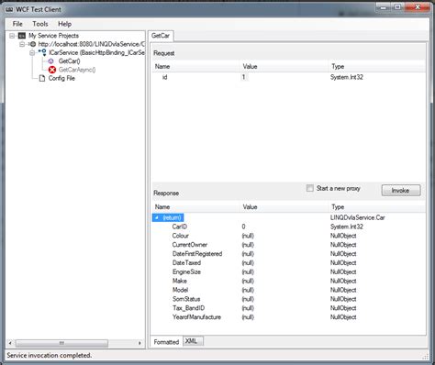
Task: Minimize the WCF Test Client window
Action: 383,7
